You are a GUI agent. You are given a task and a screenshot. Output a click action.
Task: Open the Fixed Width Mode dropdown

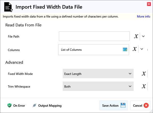point(98,74)
